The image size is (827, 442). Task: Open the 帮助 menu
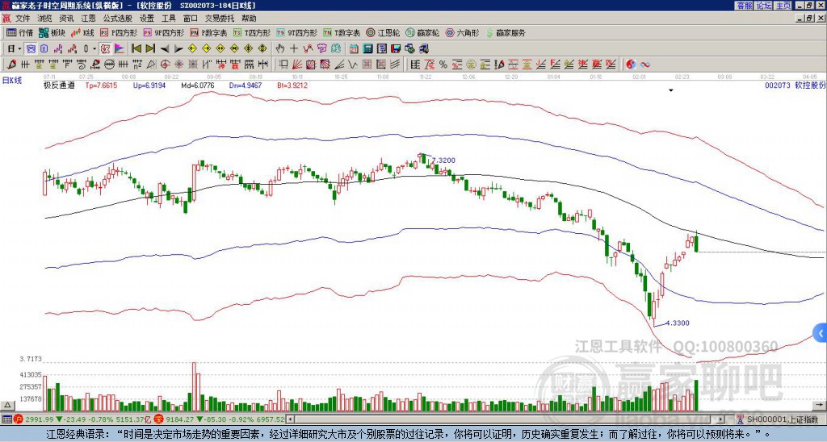(249, 19)
